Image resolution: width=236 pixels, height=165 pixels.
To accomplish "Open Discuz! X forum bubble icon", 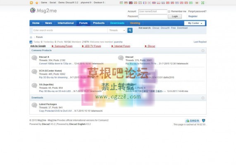I will 34,58.
